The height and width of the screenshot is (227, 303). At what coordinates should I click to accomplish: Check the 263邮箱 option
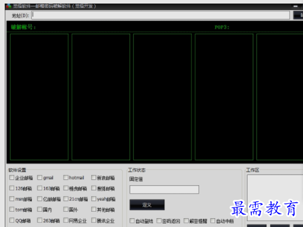[39, 220]
